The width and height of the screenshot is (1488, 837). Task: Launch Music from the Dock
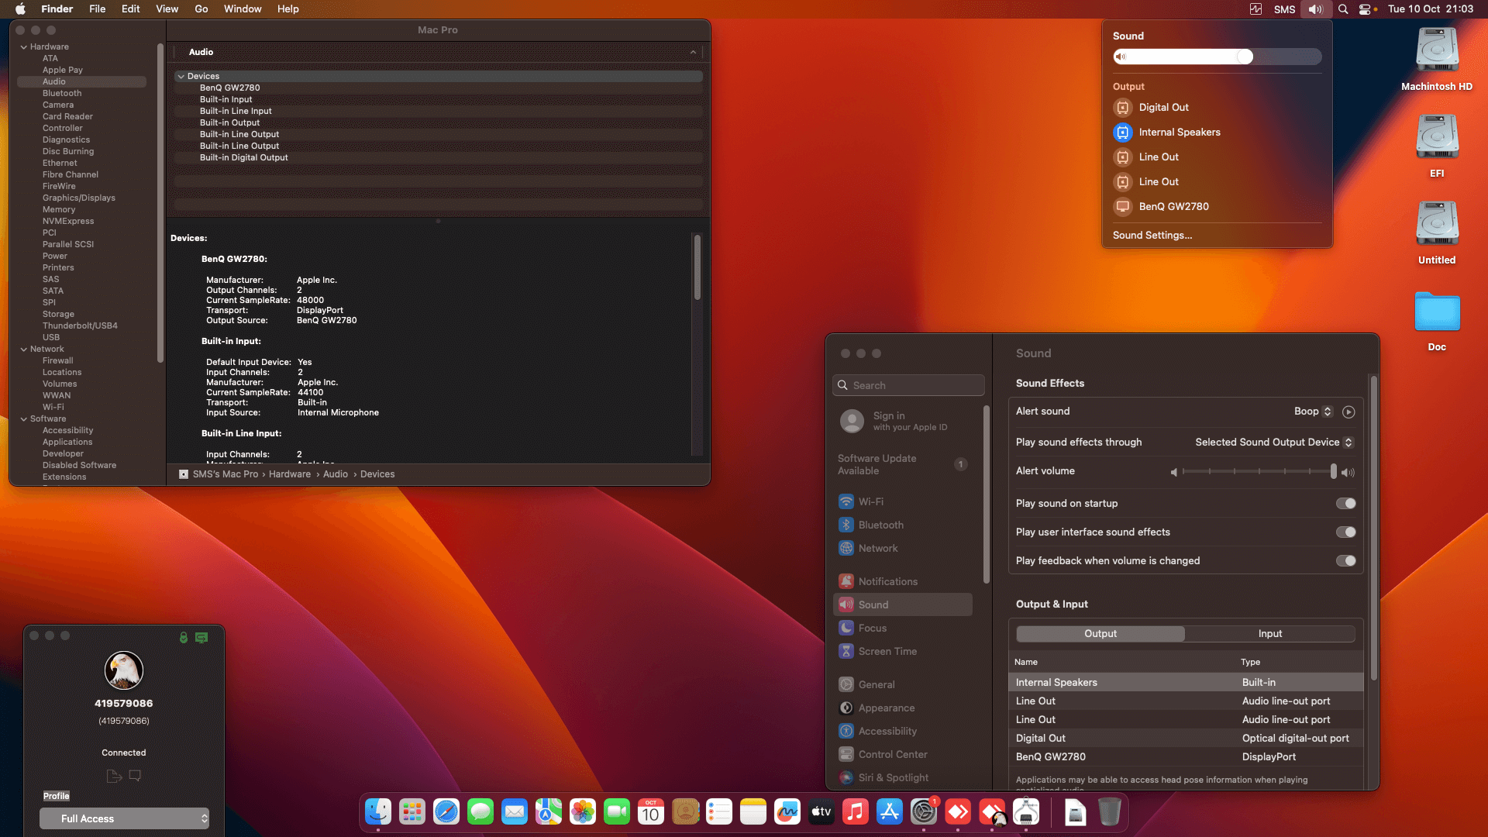coord(855,812)
